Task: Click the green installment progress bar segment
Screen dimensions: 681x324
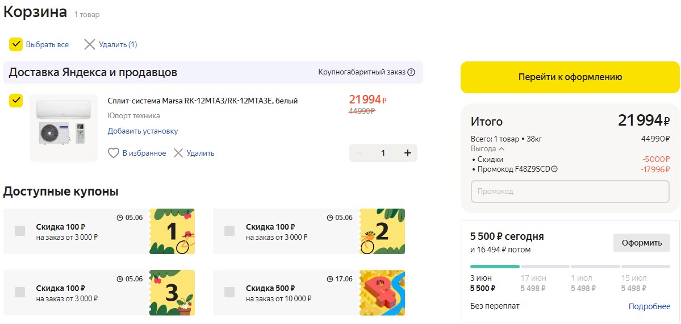Action: coord(495,266)
